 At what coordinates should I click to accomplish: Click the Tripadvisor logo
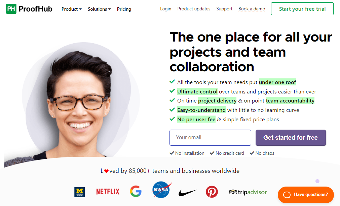point(248,192)
